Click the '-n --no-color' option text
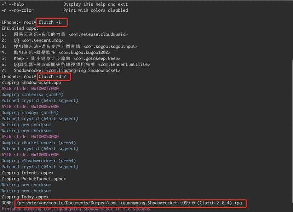 (18, 10)
